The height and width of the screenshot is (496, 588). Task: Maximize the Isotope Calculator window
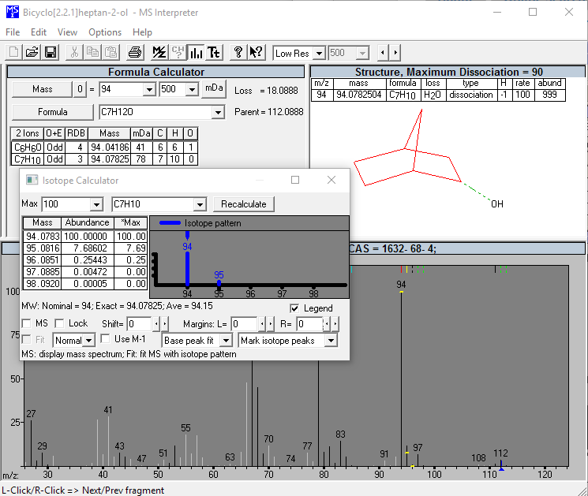coord(295,181)
